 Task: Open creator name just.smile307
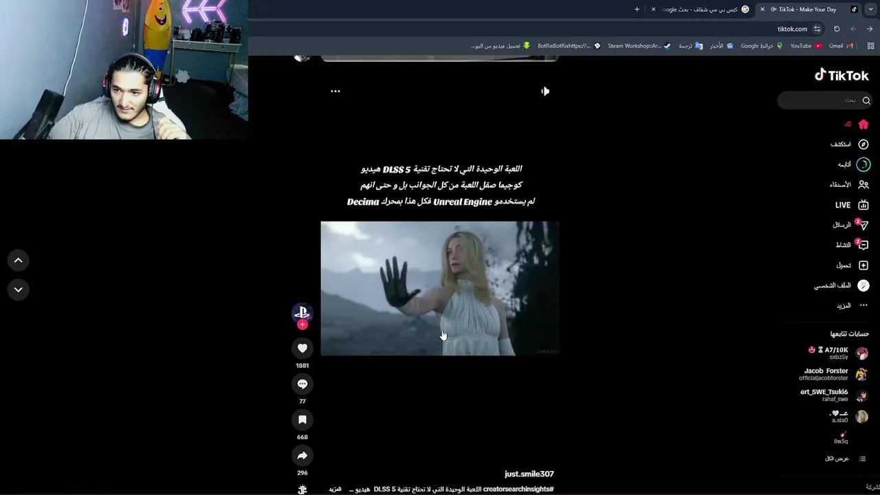point(529,474)
